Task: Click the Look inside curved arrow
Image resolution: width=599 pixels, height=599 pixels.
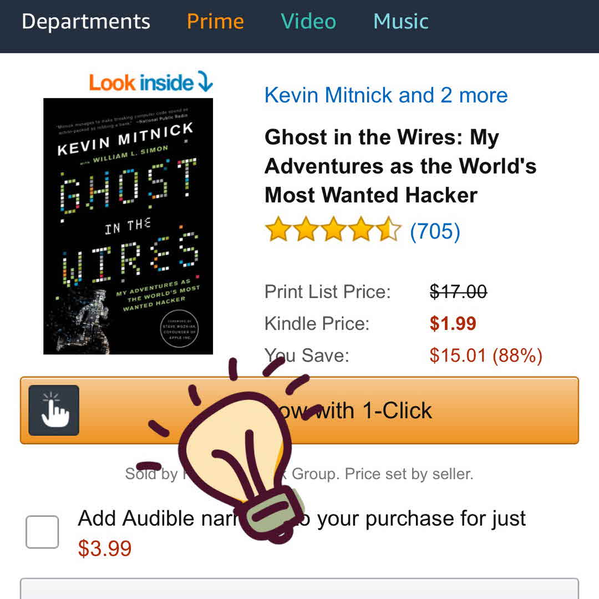Action: point(205,83)
